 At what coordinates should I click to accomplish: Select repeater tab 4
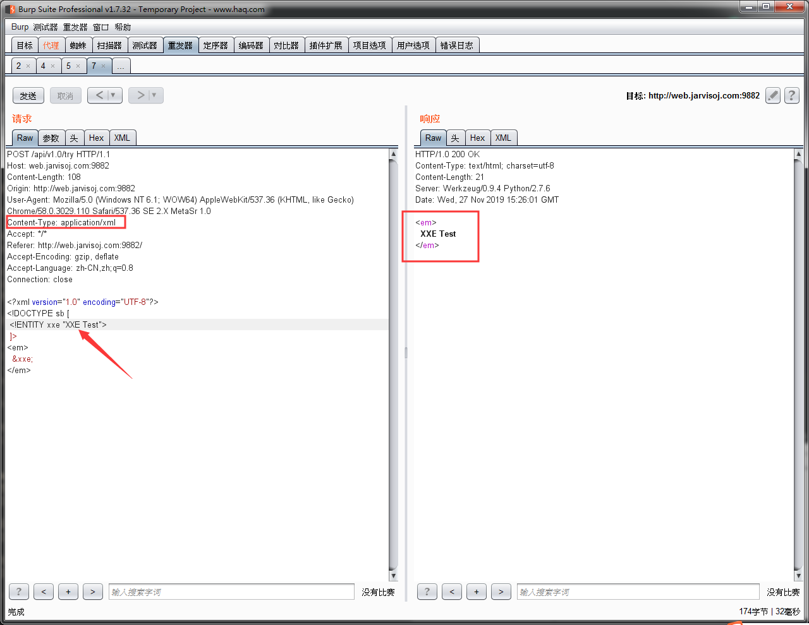point(43,66)
